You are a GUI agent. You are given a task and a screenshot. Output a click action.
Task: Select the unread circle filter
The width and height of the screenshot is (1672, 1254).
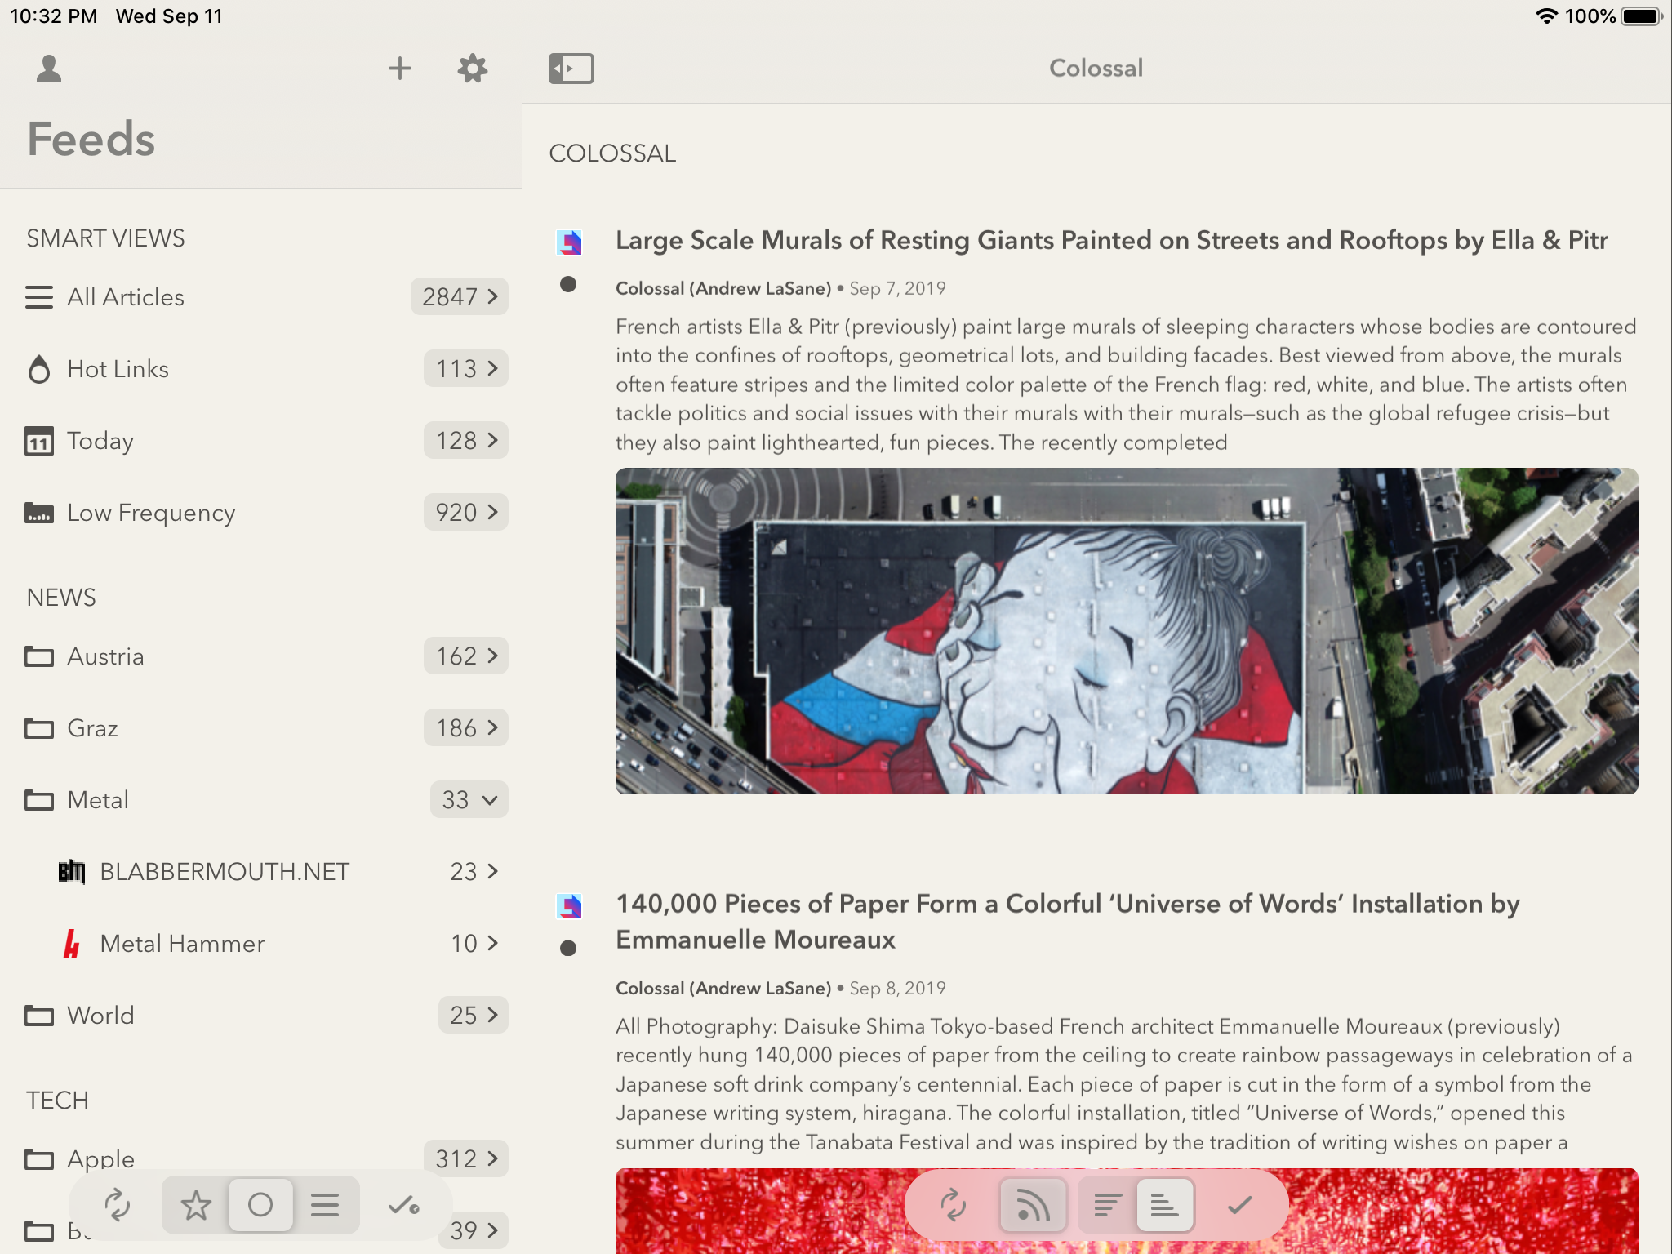pos(260,1204)
